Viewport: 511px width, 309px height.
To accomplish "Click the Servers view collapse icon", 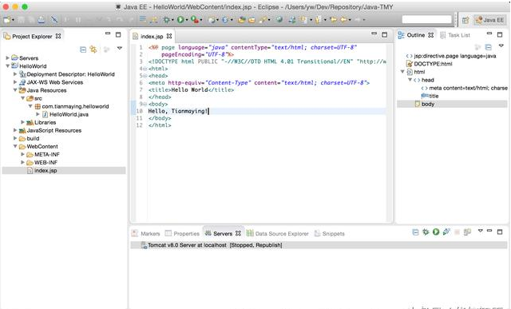I will 415,232.
